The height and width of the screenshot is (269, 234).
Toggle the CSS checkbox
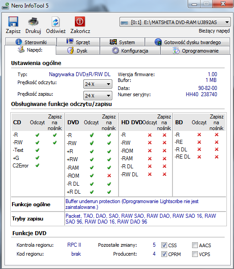[x=164, y=245]
